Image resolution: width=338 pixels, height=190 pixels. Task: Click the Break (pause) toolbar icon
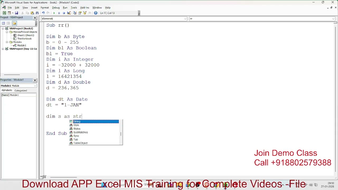point(59,13)
